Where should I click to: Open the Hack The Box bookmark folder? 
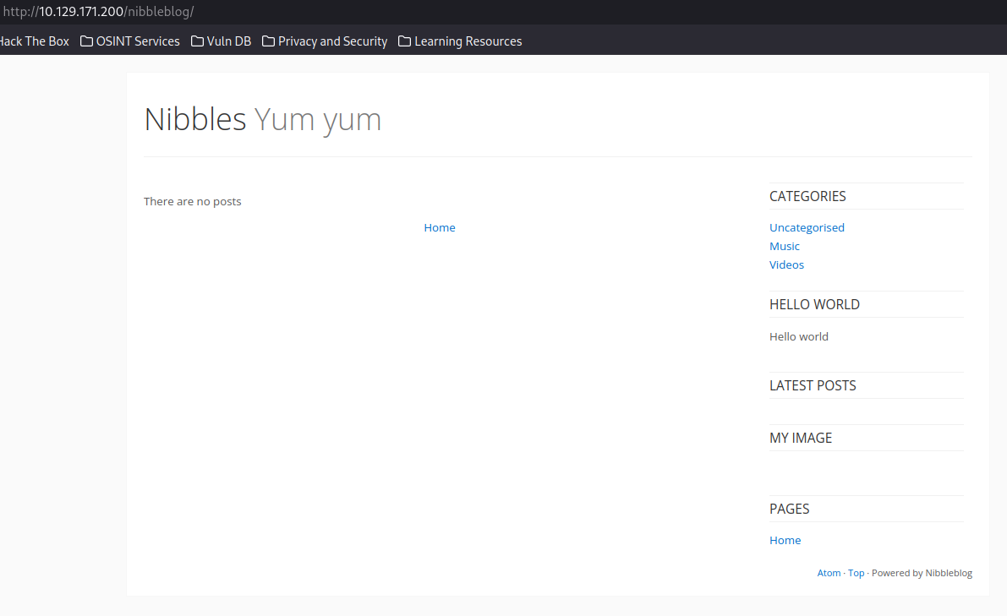click(x=34, y=41)
